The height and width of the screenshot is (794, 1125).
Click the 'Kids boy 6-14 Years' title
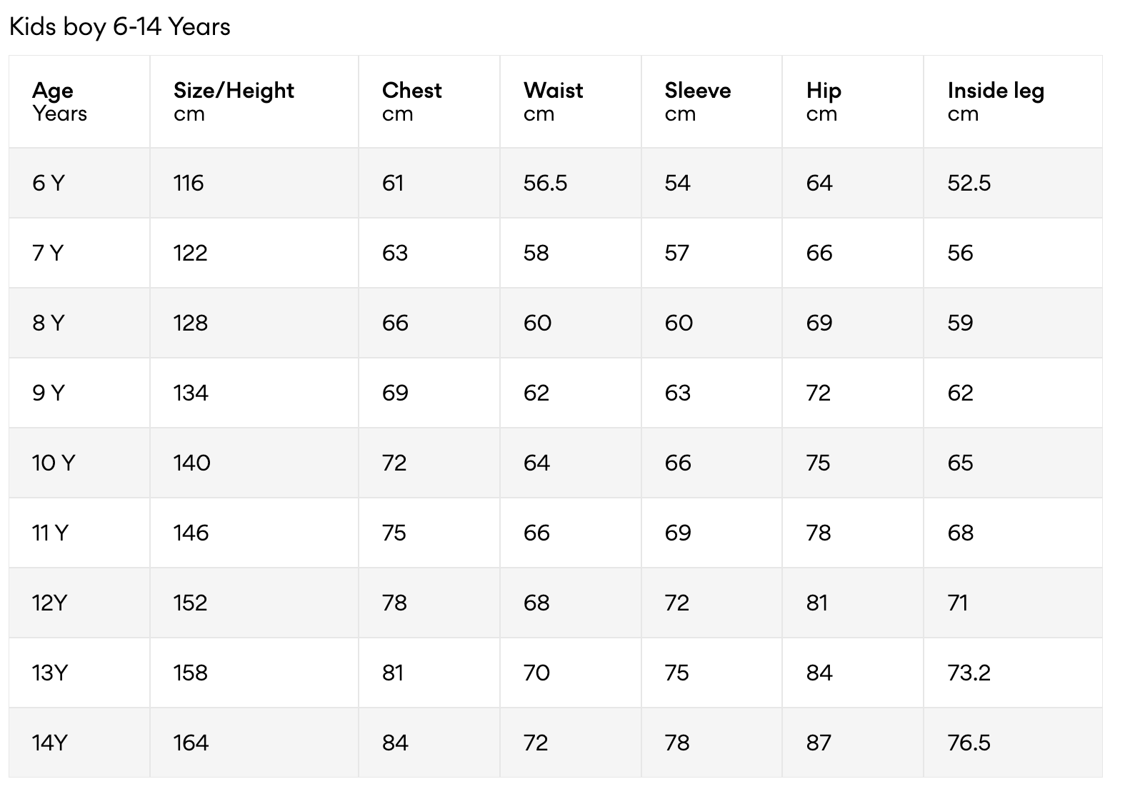pos(120,27)
